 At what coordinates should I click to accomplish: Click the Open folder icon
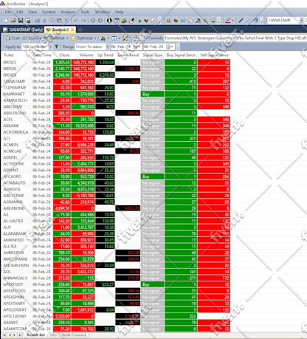coord(13,21)
